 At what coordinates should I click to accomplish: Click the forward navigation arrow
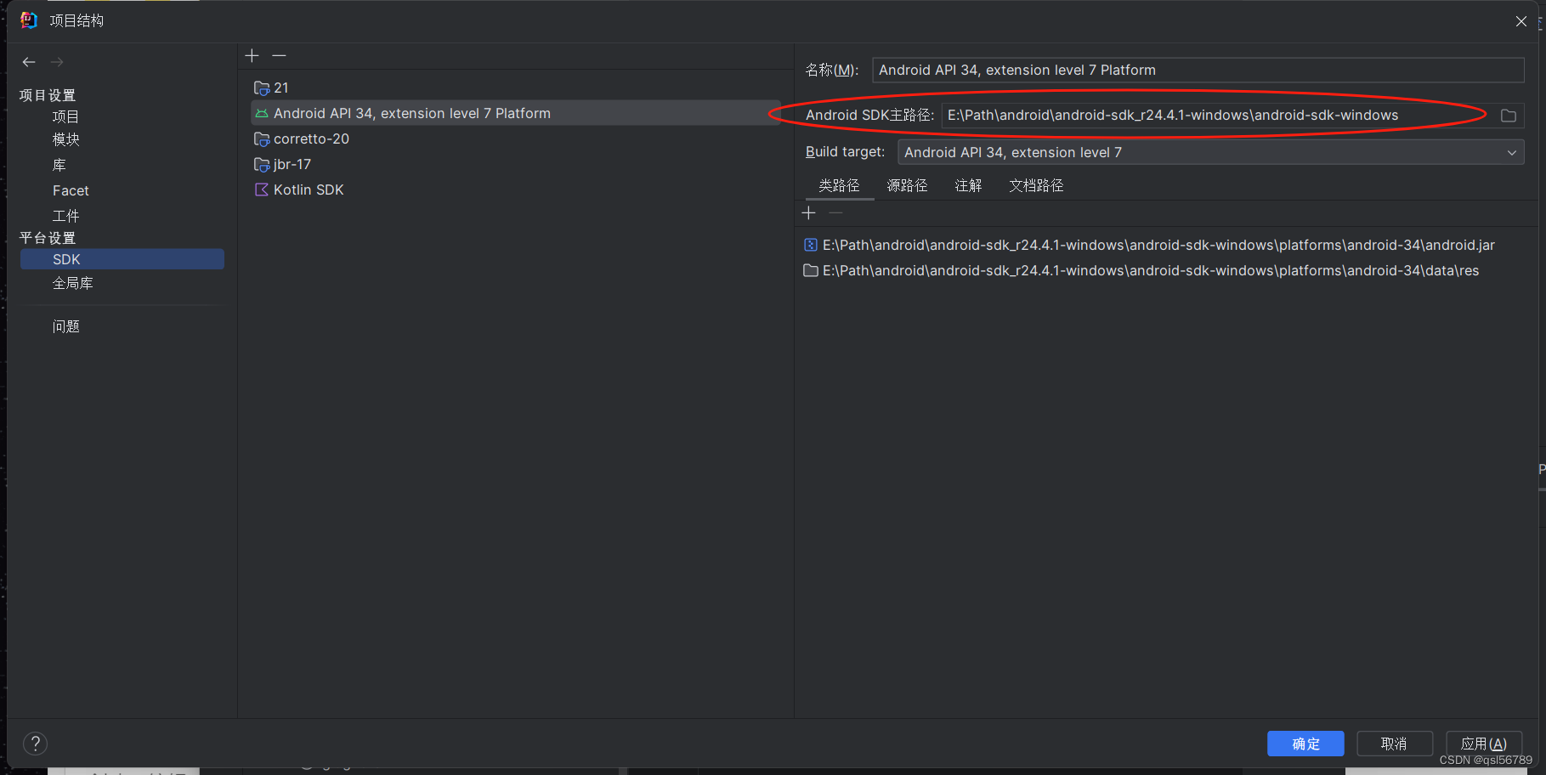point(56,61)
